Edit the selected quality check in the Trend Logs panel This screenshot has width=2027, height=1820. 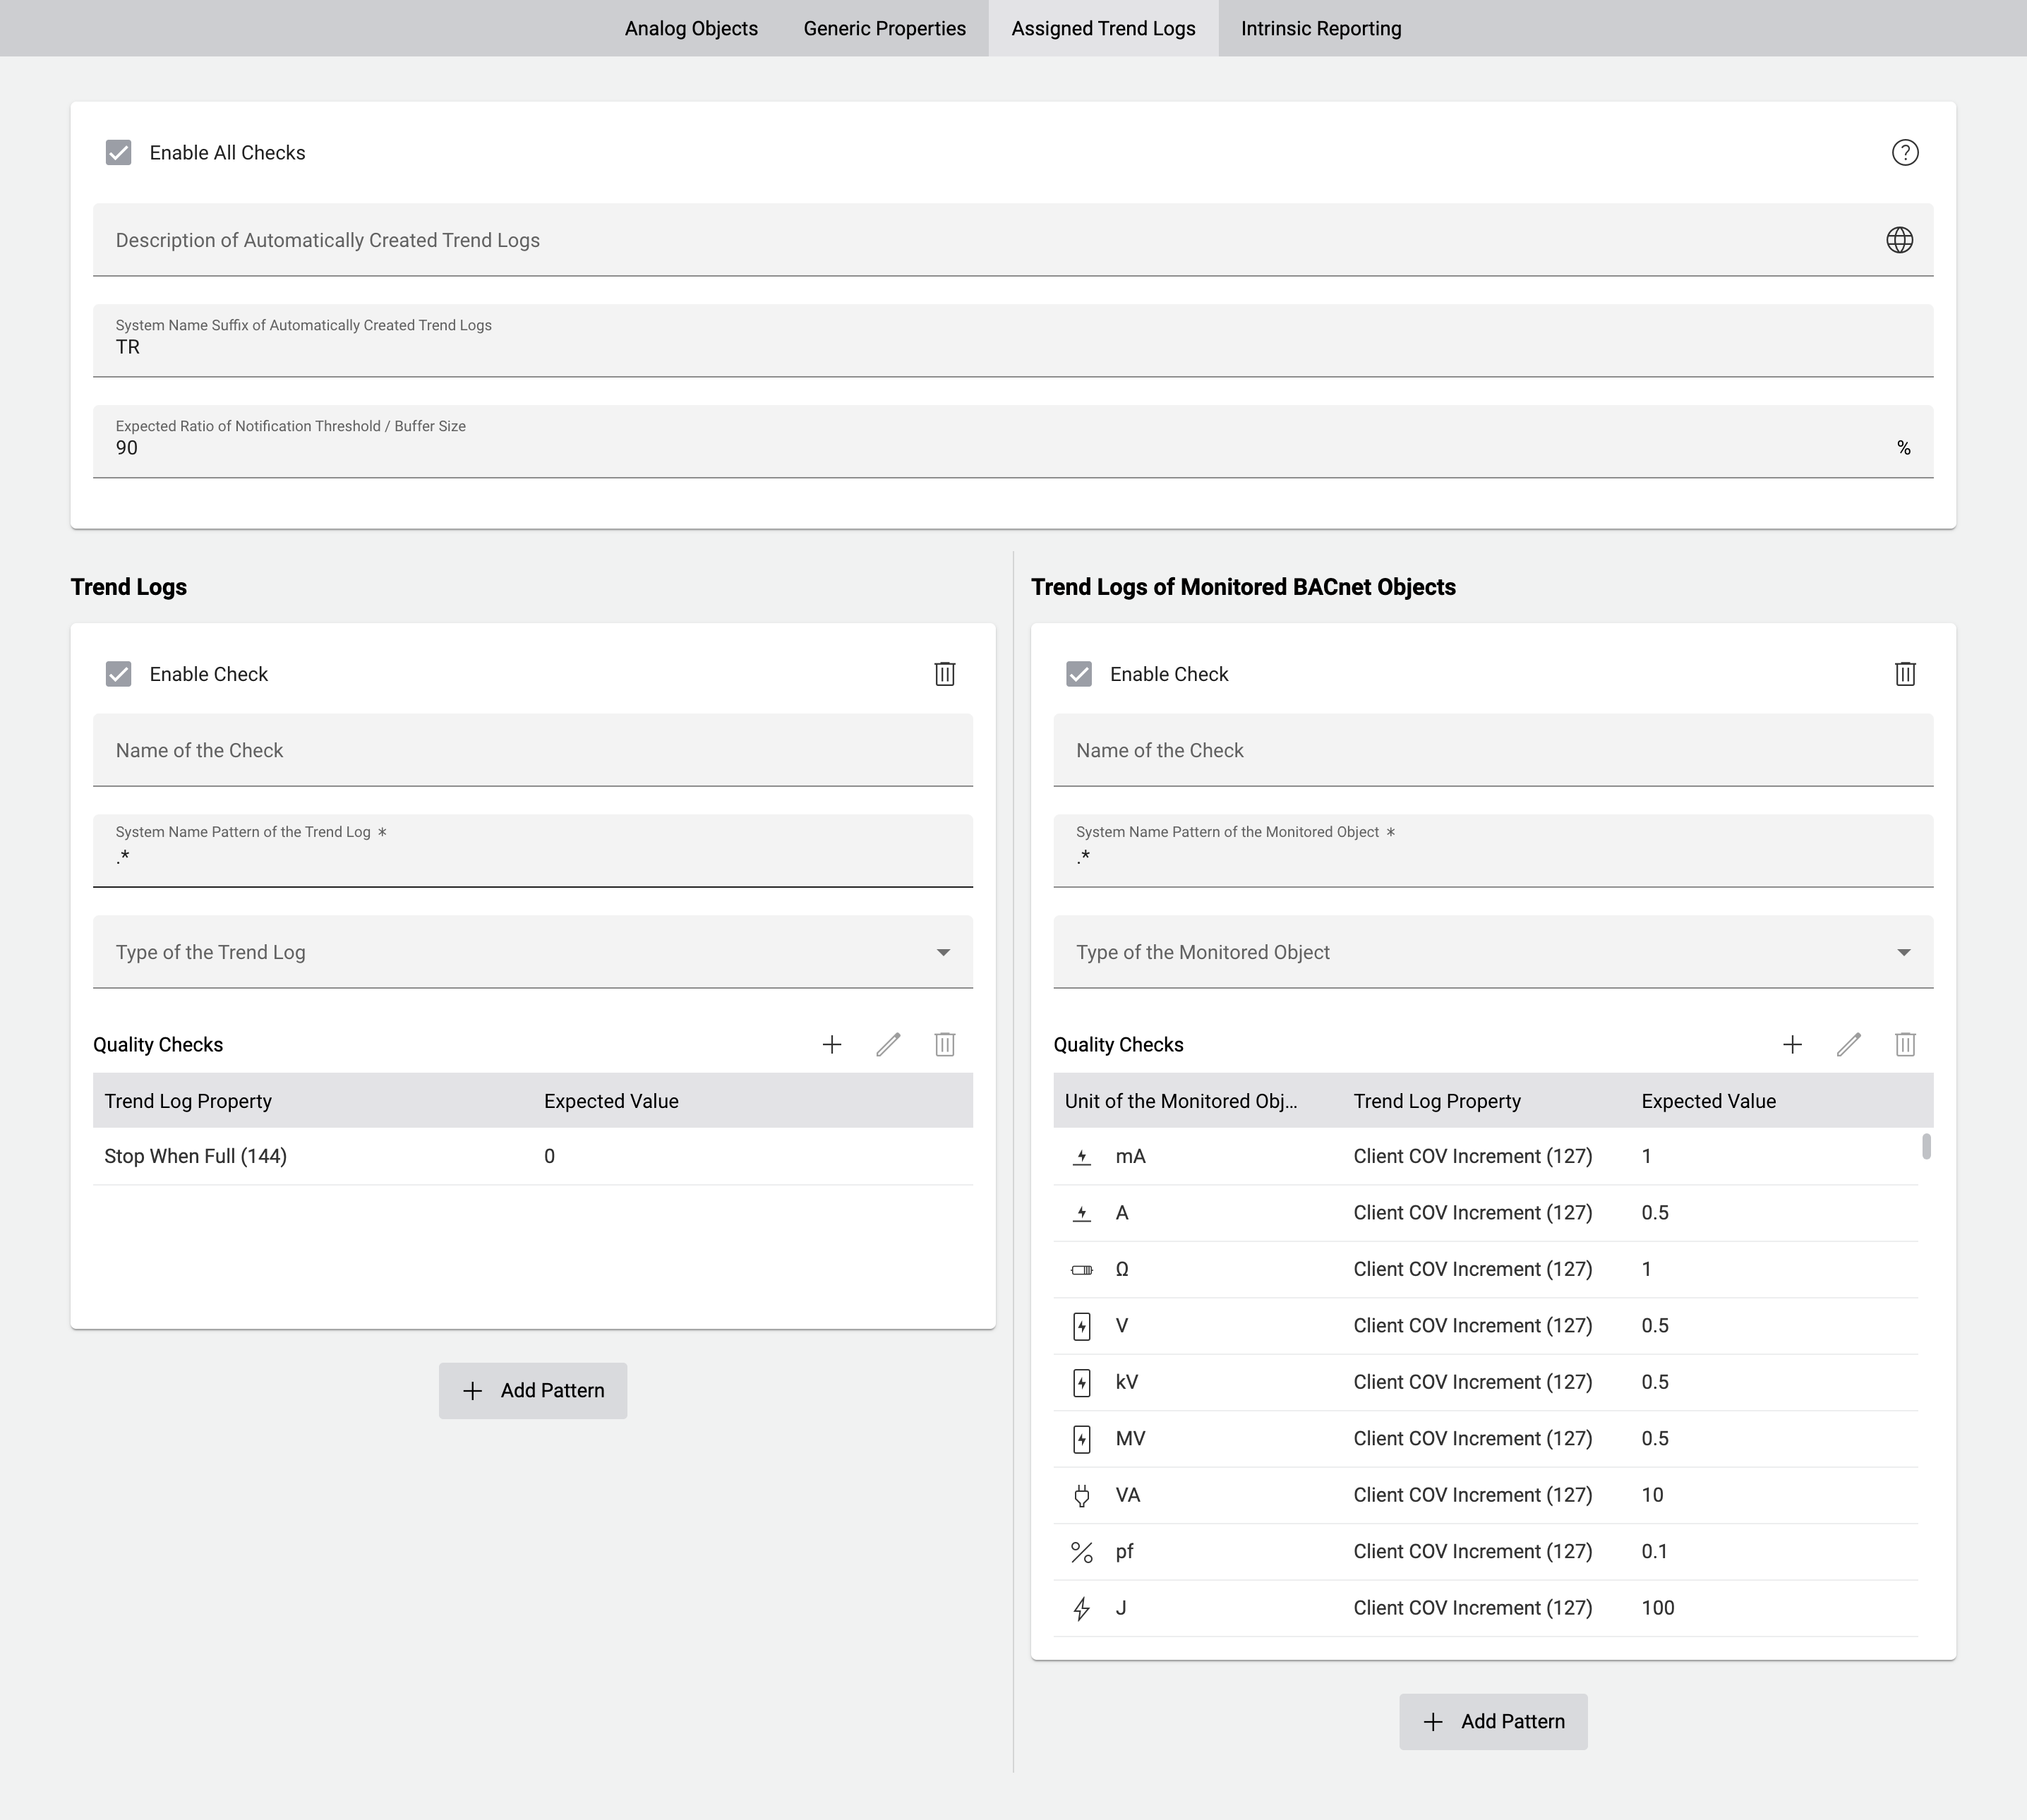pos(888,1045)
